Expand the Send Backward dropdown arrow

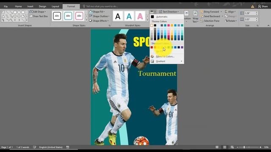coord(222,16)
